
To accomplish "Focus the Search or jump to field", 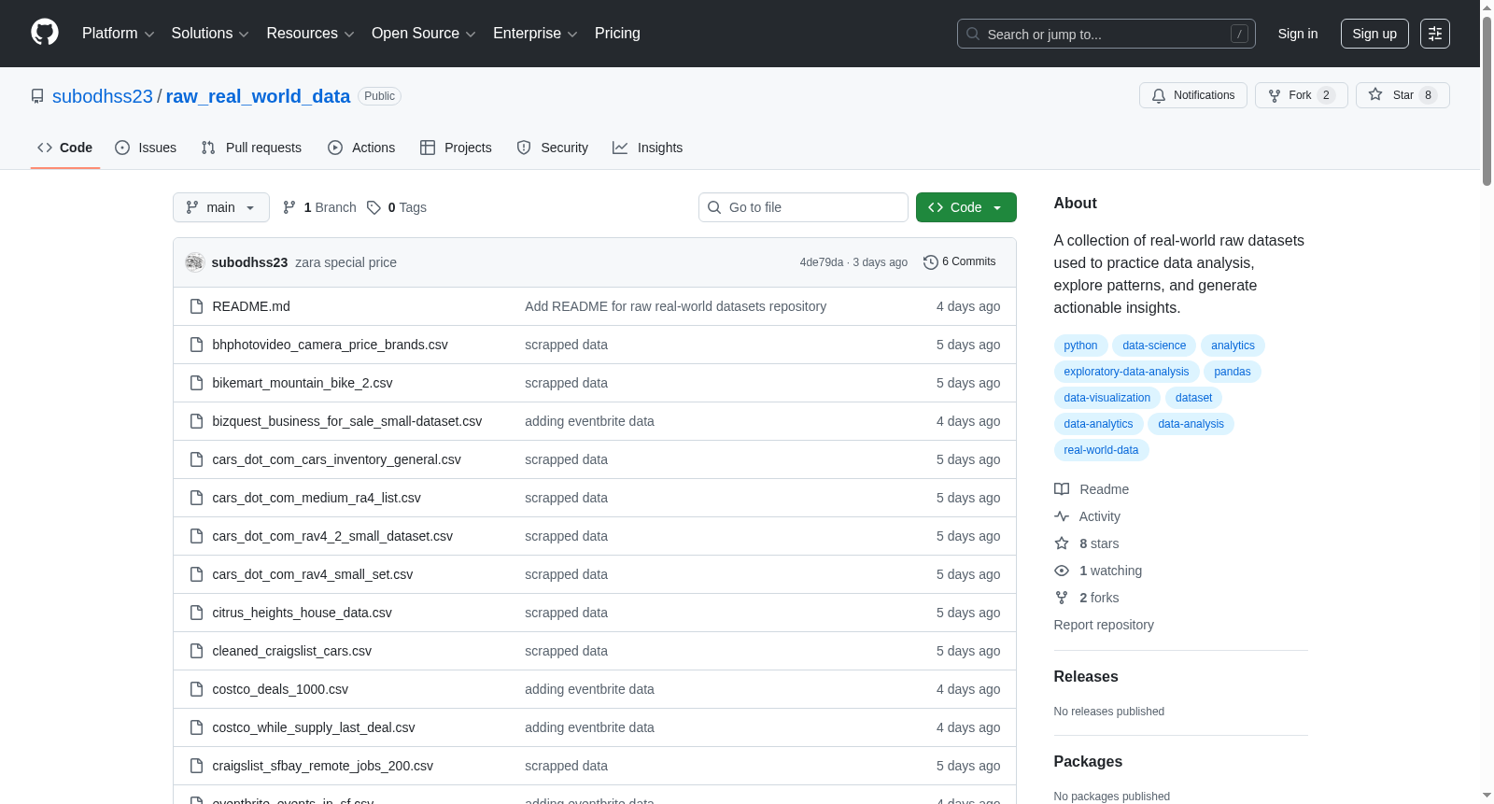I will (x=1106, y=34).
